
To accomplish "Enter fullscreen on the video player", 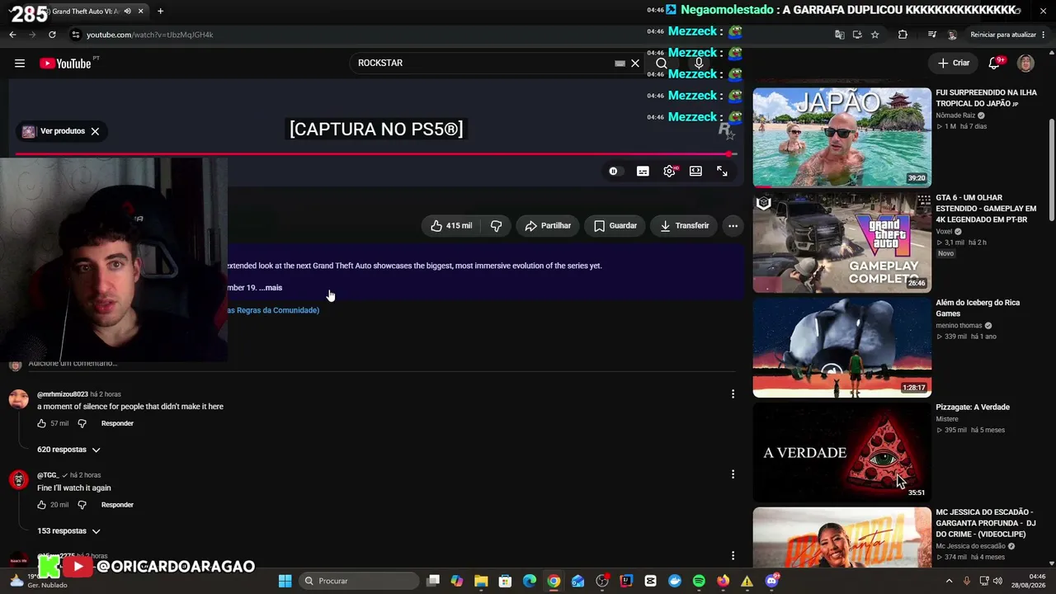I will pos(722,171).
